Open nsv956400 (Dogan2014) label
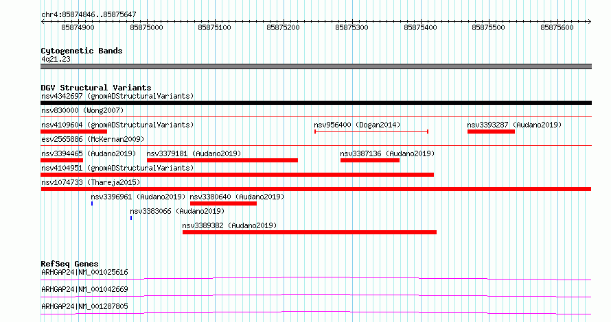This screenshot has height=322, width=611. coord(357,125)
